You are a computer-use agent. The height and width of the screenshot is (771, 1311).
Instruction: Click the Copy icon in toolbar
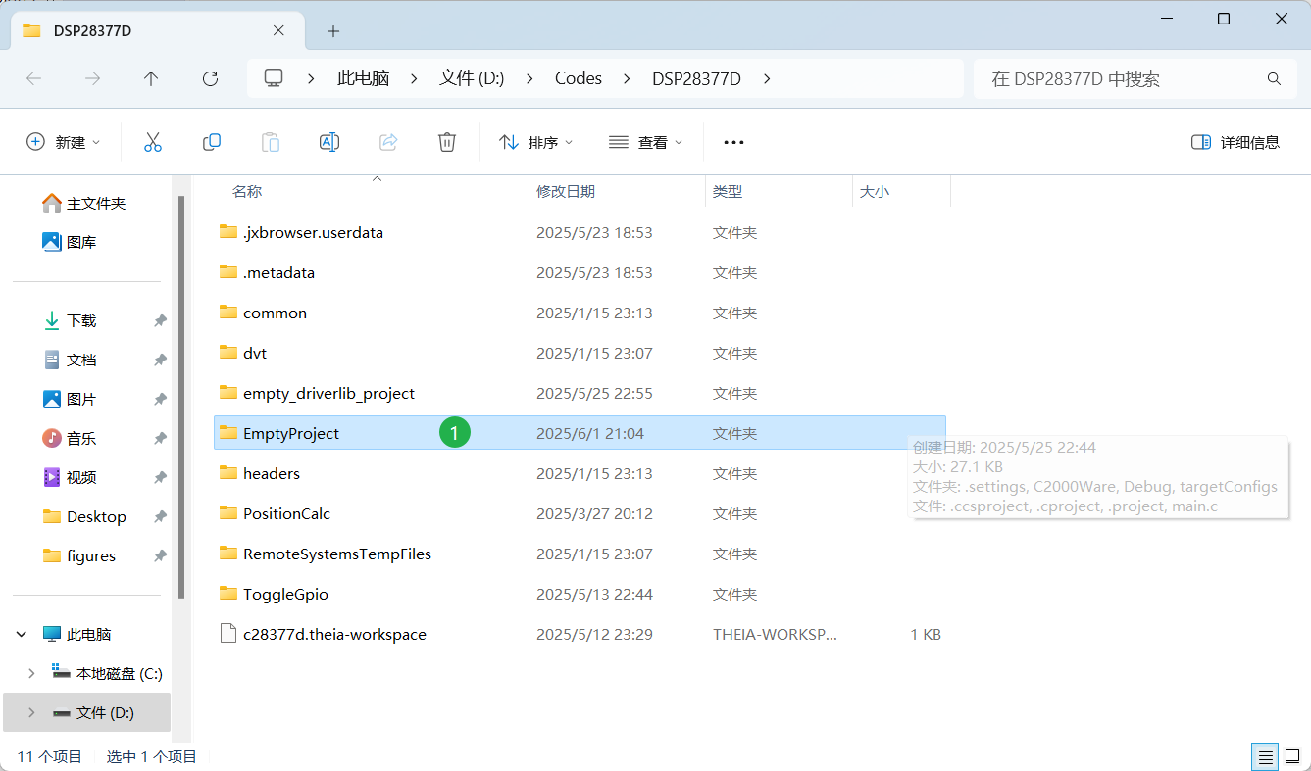point(212,142)
